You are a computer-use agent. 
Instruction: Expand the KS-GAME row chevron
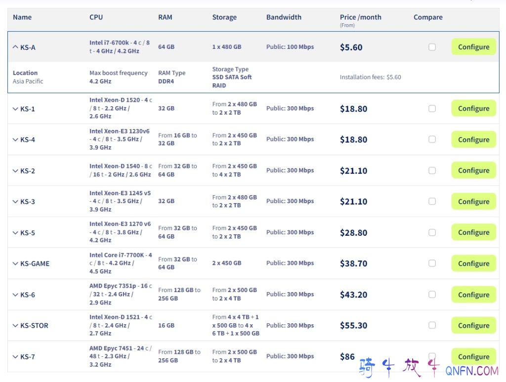[x=15, y=263]
